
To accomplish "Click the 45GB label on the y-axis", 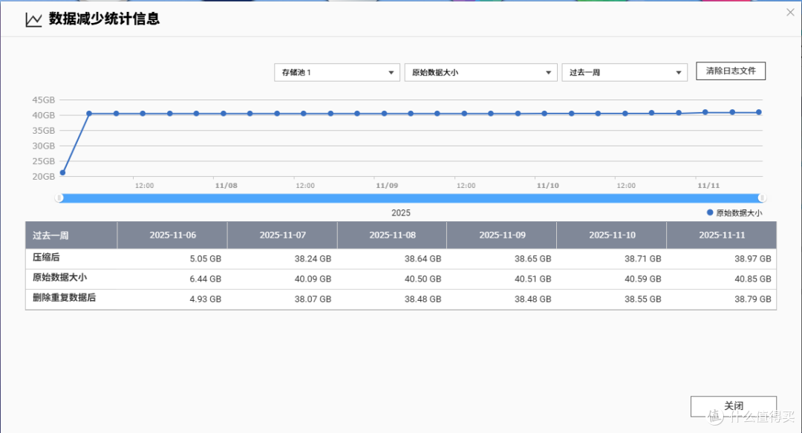I will pos(44,100).
